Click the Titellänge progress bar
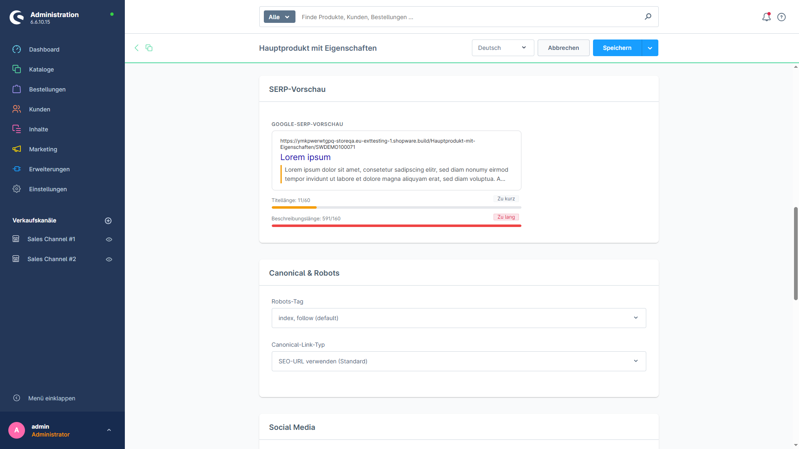The width and height of the screenshot is (799, 449). 396,207
